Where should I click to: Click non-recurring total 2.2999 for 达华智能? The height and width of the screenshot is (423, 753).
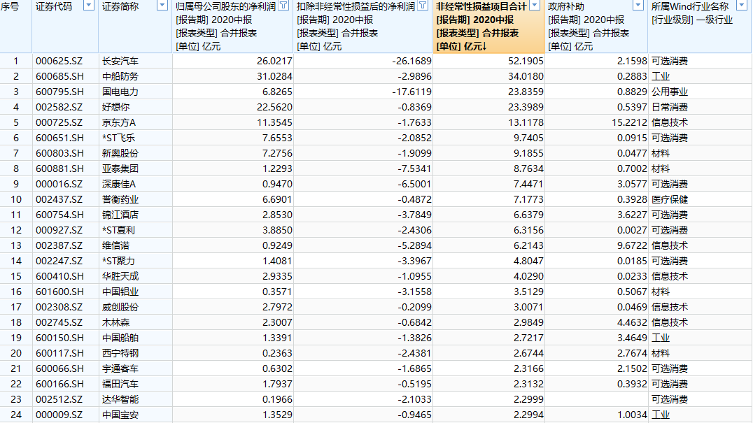point(528,399)
